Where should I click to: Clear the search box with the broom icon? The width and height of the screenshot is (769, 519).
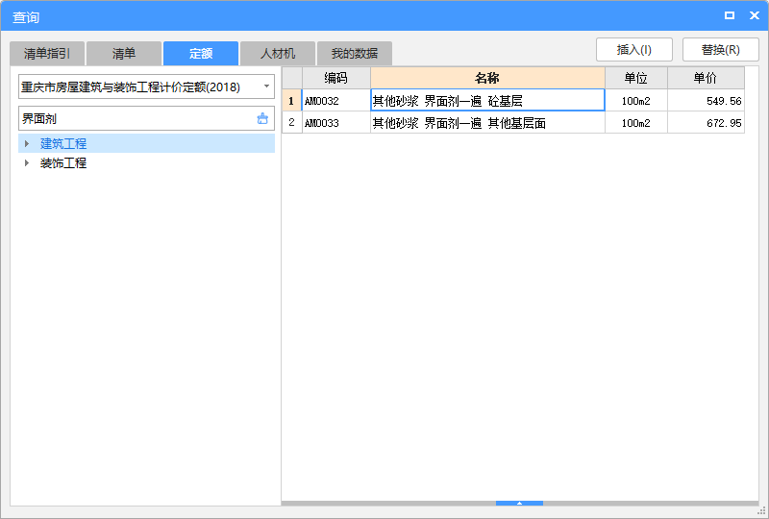click(262, 118)
